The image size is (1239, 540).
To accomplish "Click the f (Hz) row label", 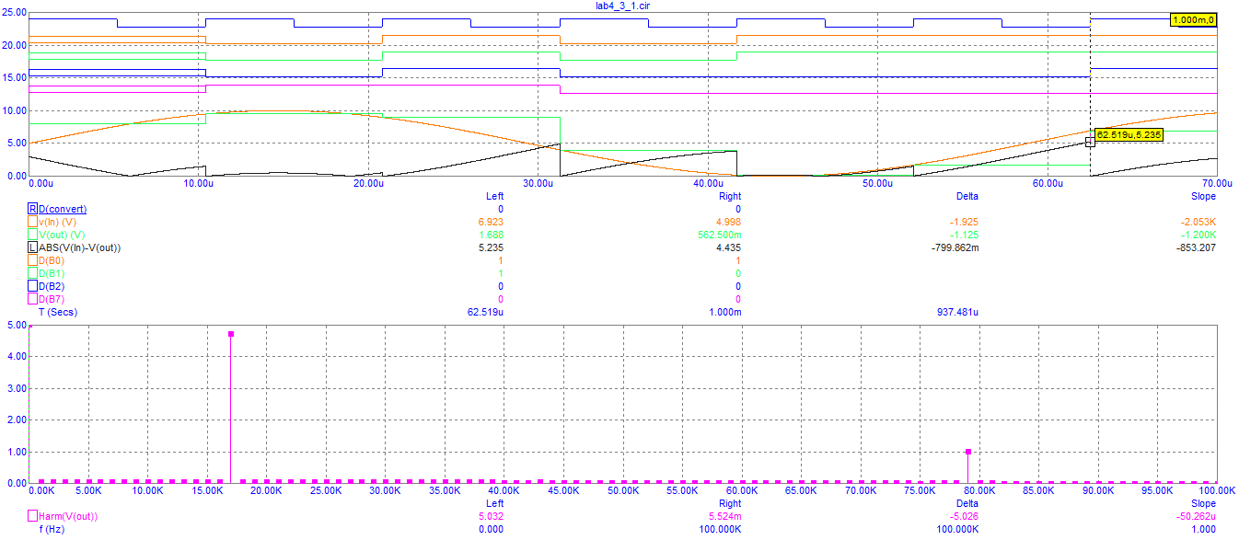I will click(53, 529).
